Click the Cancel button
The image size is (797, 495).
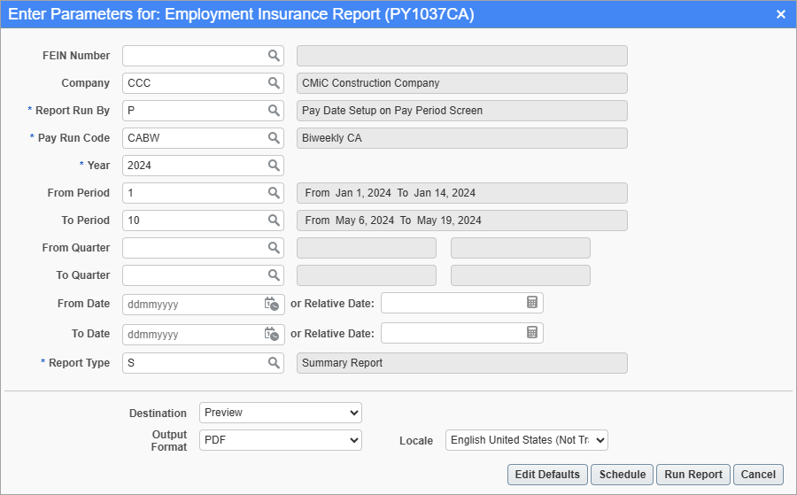(x=758, y=474)
